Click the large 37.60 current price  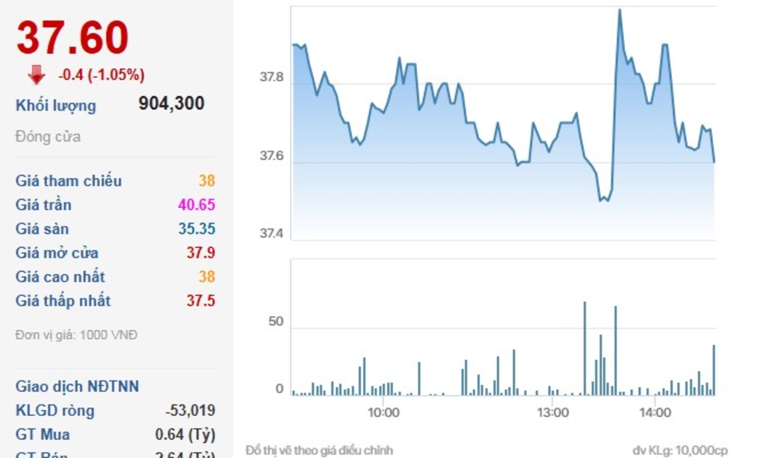point(73,38)
